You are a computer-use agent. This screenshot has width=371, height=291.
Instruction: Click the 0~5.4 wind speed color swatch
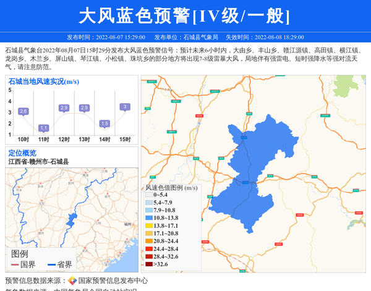tap(148, 195)
